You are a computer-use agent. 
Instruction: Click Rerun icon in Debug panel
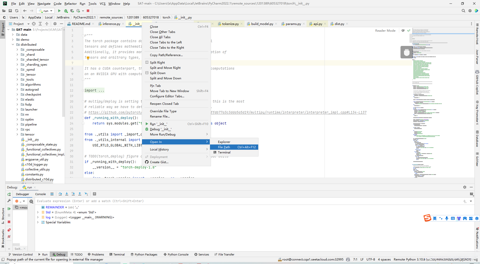click(9, 194)
